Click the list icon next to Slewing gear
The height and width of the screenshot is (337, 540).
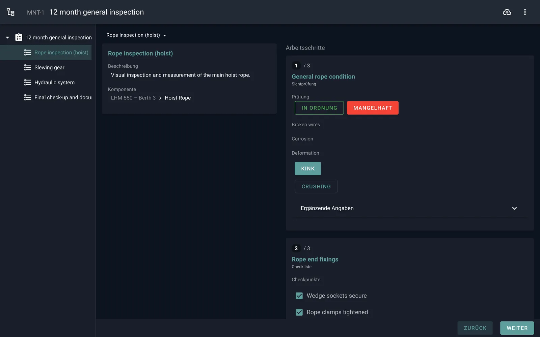tap(28, 67)
